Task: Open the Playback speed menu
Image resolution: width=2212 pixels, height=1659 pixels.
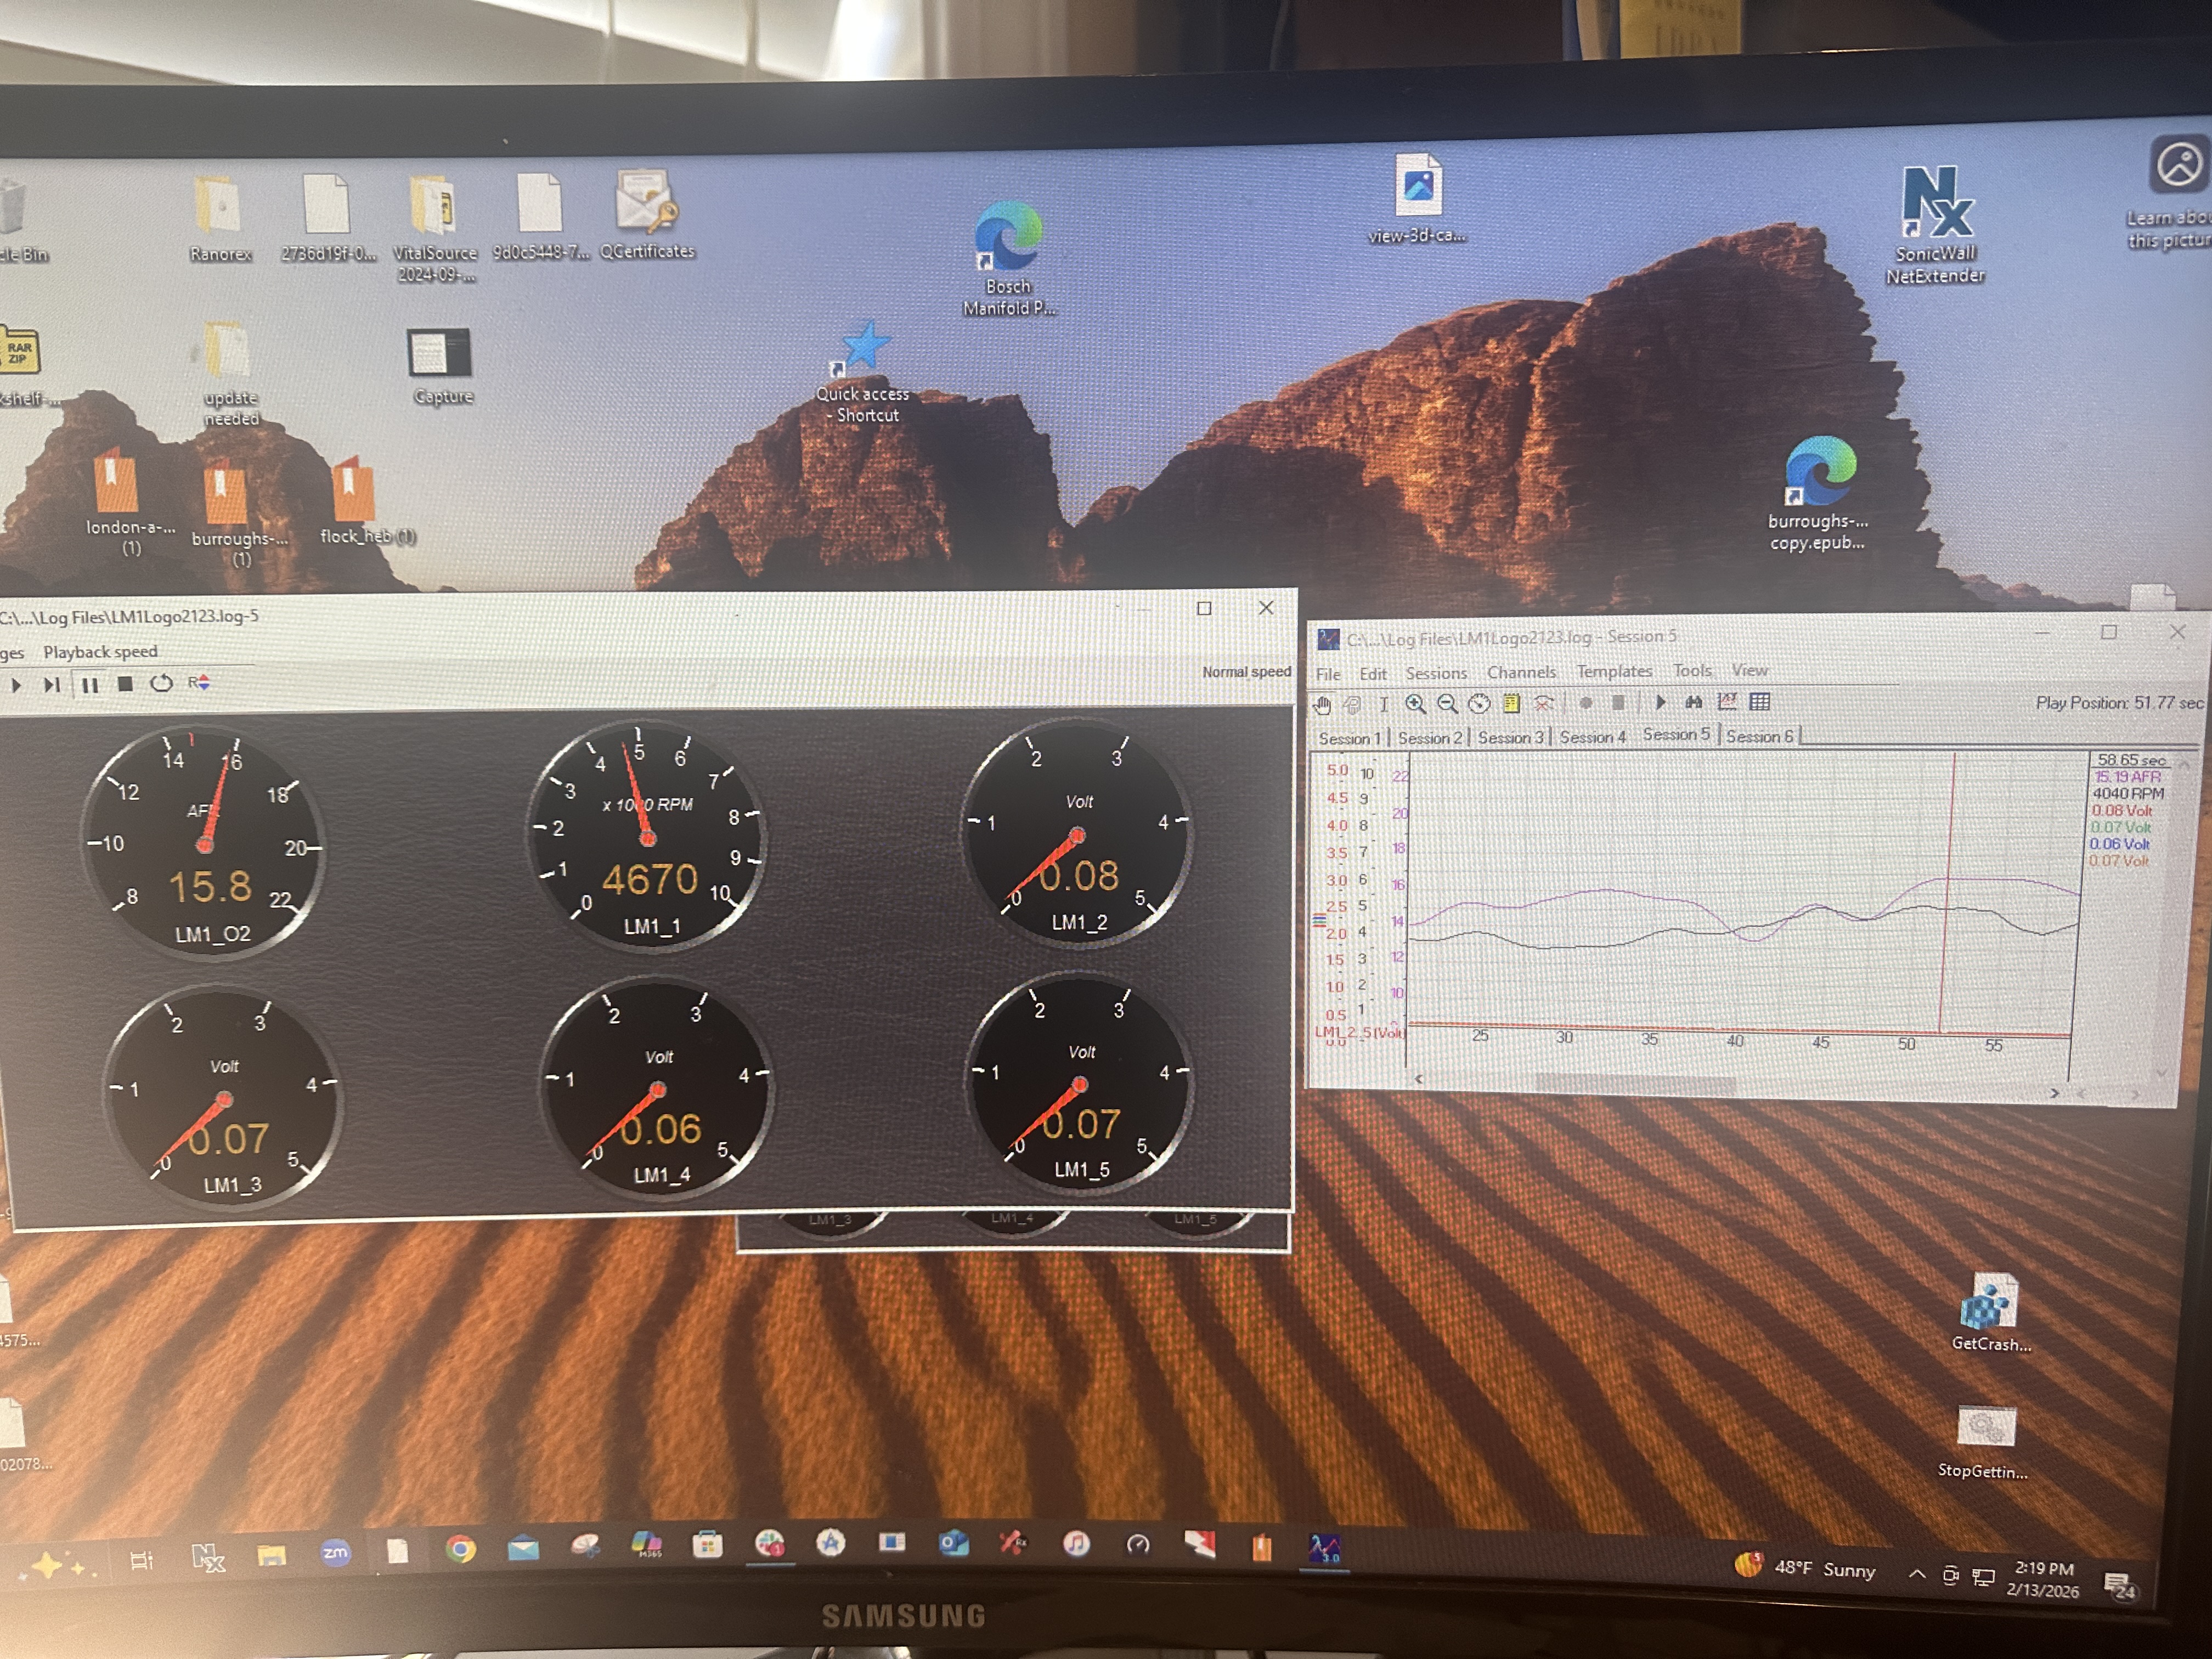Action: pos(100,652)
